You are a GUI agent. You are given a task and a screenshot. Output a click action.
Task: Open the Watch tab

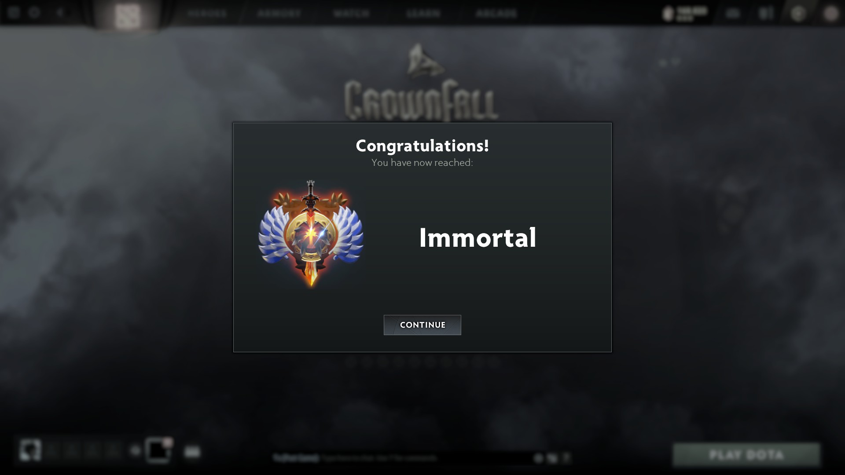pos(352,13)
